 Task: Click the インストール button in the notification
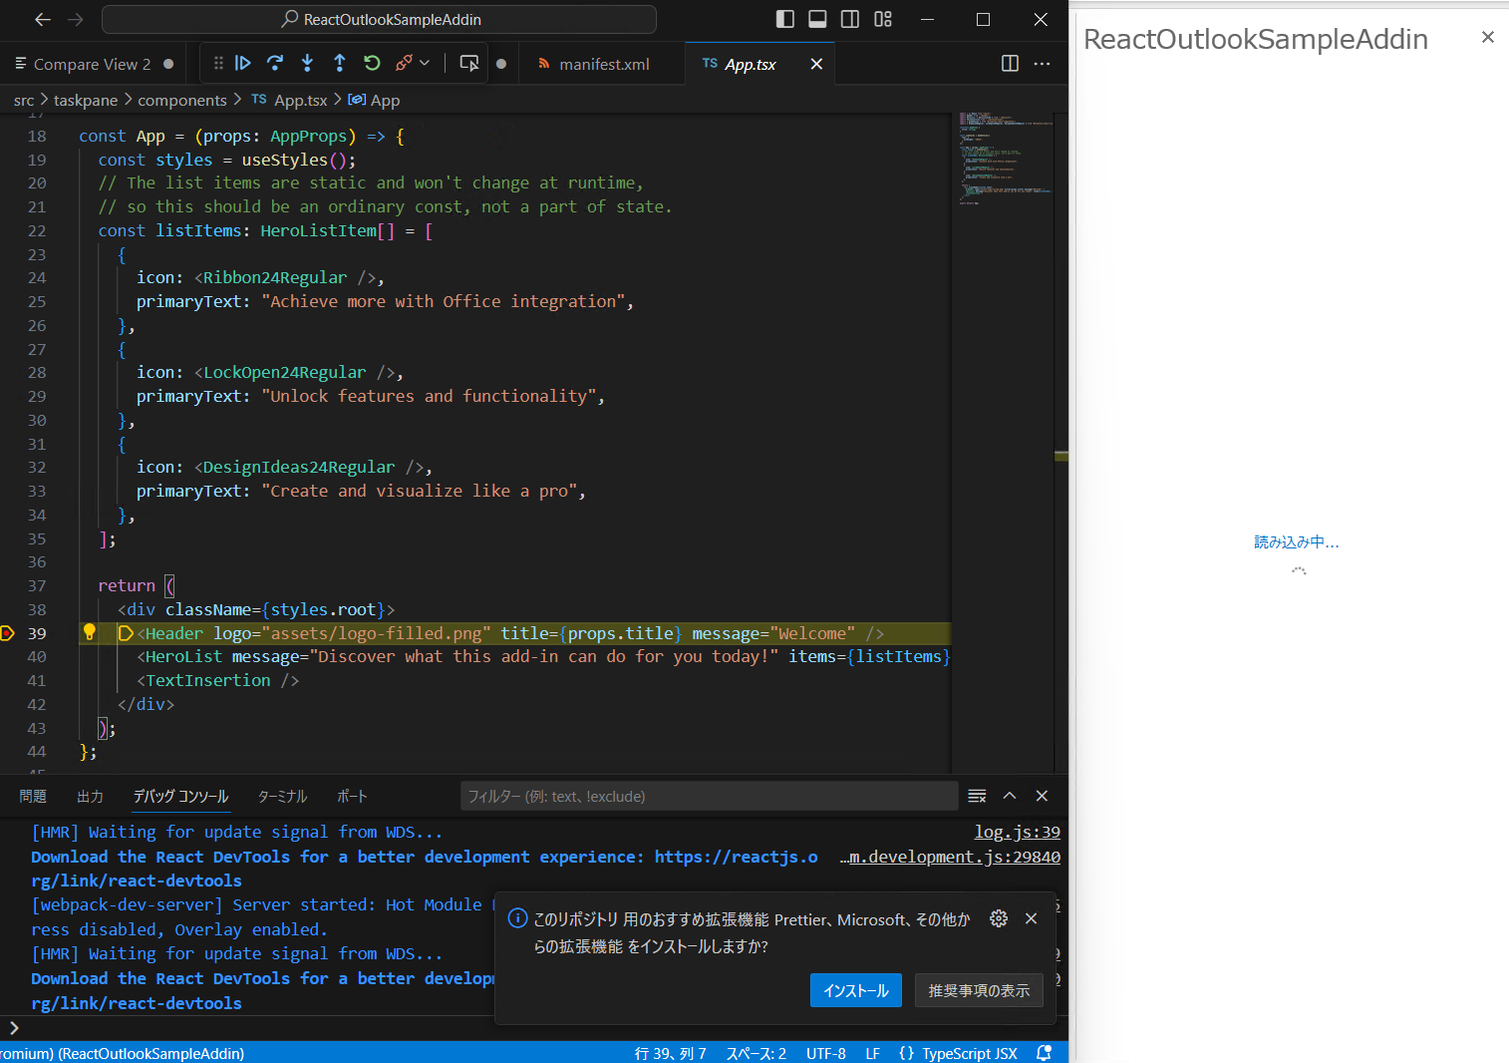[855, 990]
